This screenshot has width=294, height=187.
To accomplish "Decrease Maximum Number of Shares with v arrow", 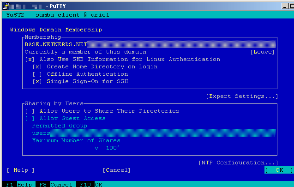I will (x=96, y=148).
